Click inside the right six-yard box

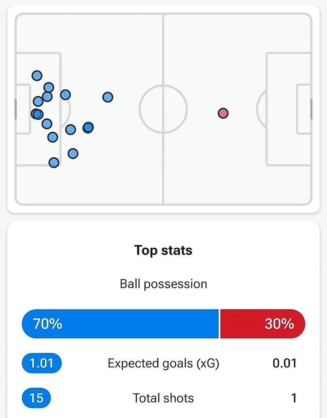tap(304, 109)
